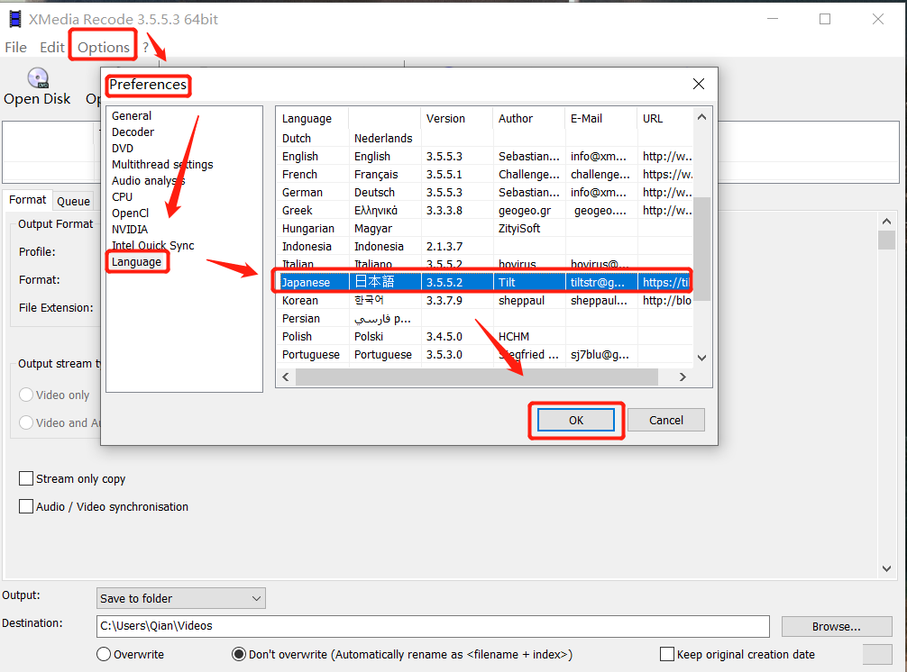Click the Destination path input field
The height and width of the screenshot is (672, 907).
[x=433, y=626]
